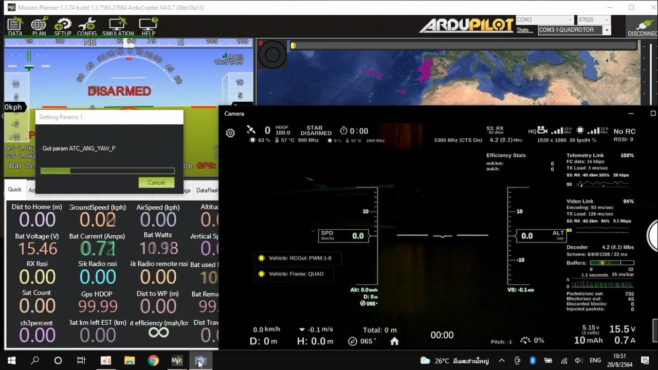Click the home icon in Camera OSD
Screen dimensions: 658x370
394,341
